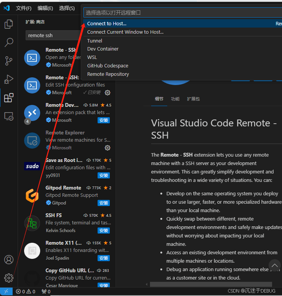Open the Remote Explorer extension title
Image resolution: width=282 pixels, height=296 pixels.
(x=65, y=132)
